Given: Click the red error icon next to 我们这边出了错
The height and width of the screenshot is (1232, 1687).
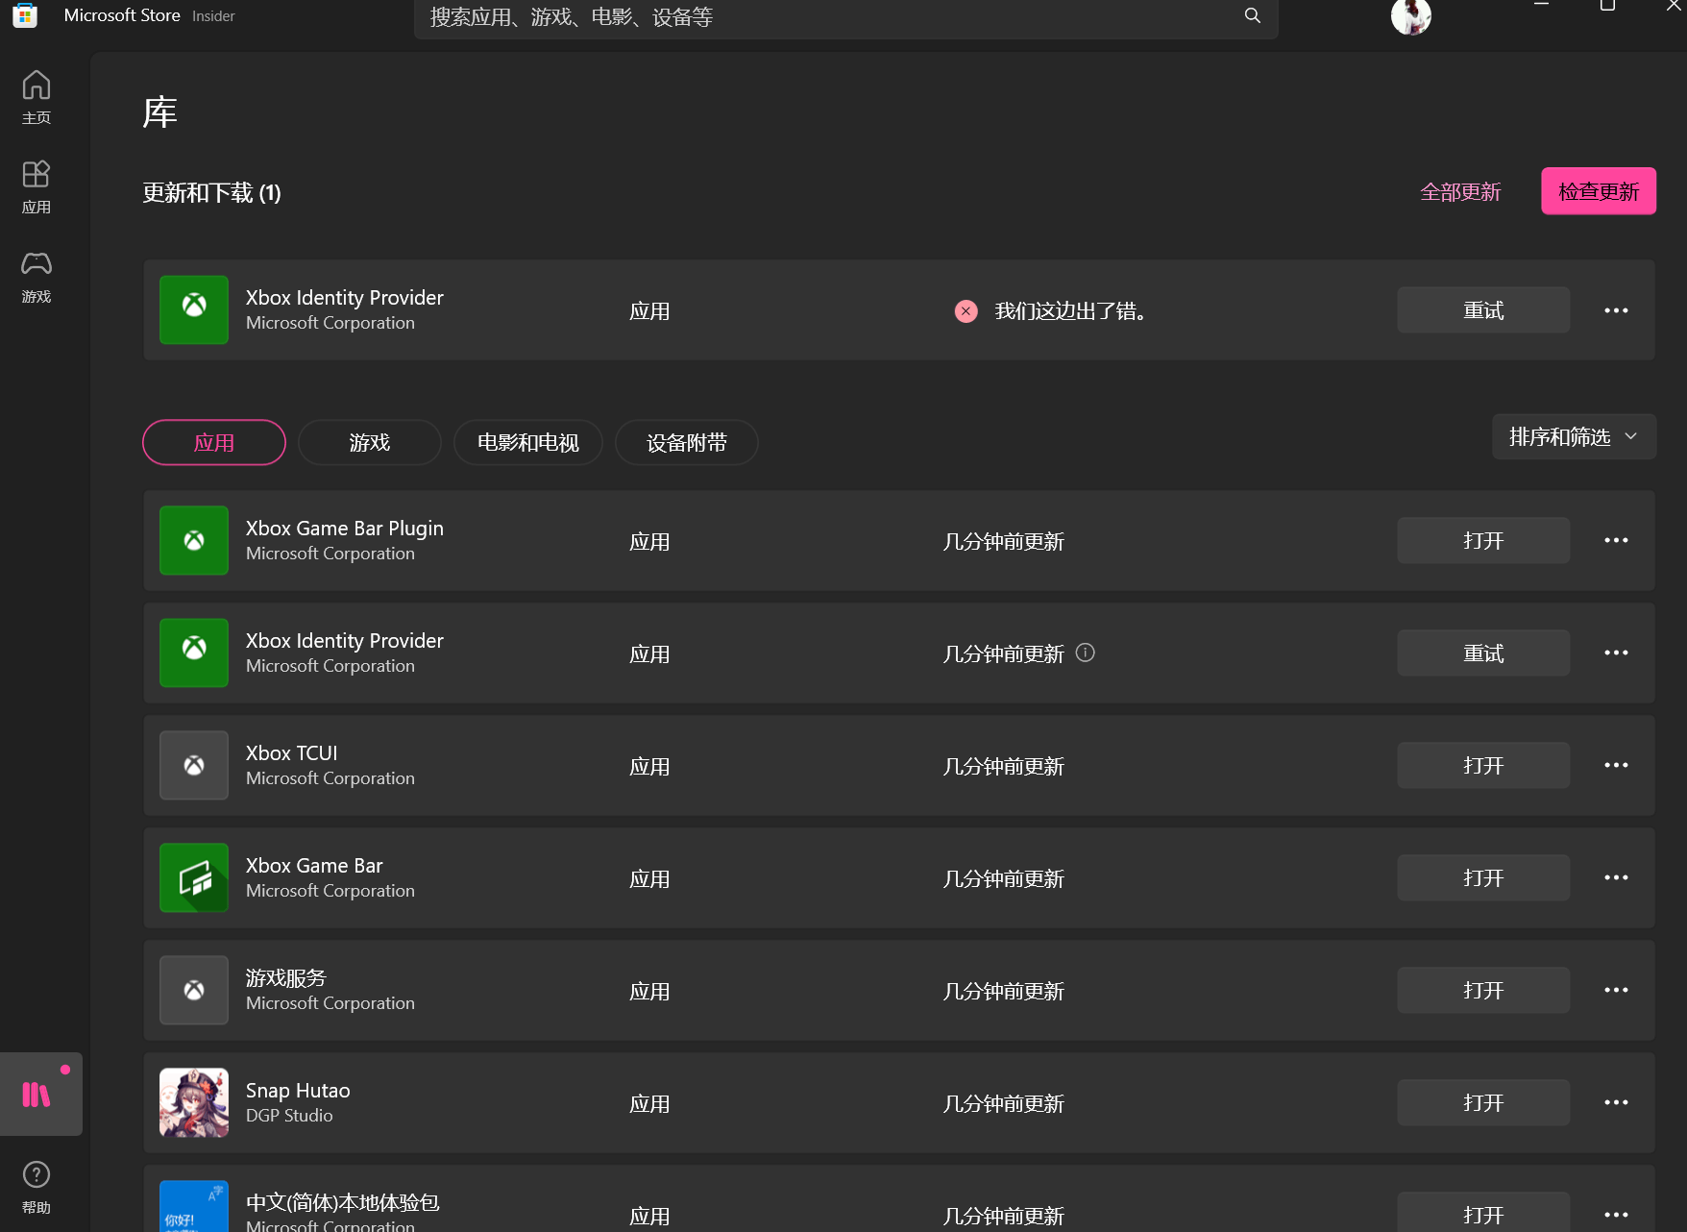Looking at the screenshot, I should 966,310.
